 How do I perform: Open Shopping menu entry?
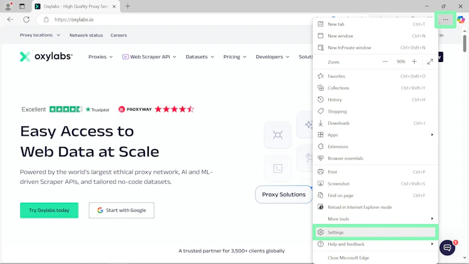(375, 111)
